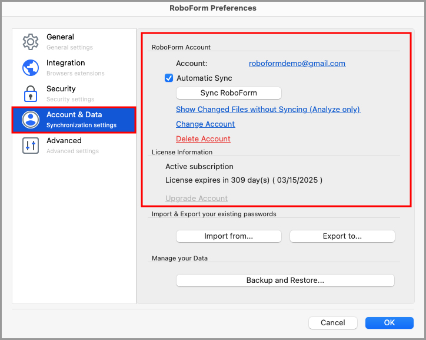426x340 pixels.
Task: Click the roboformdemo@gmail.com account link
Action: [x=297, y=64]
